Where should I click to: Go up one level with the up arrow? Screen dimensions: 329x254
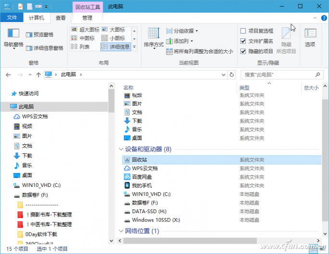[38, 75]
